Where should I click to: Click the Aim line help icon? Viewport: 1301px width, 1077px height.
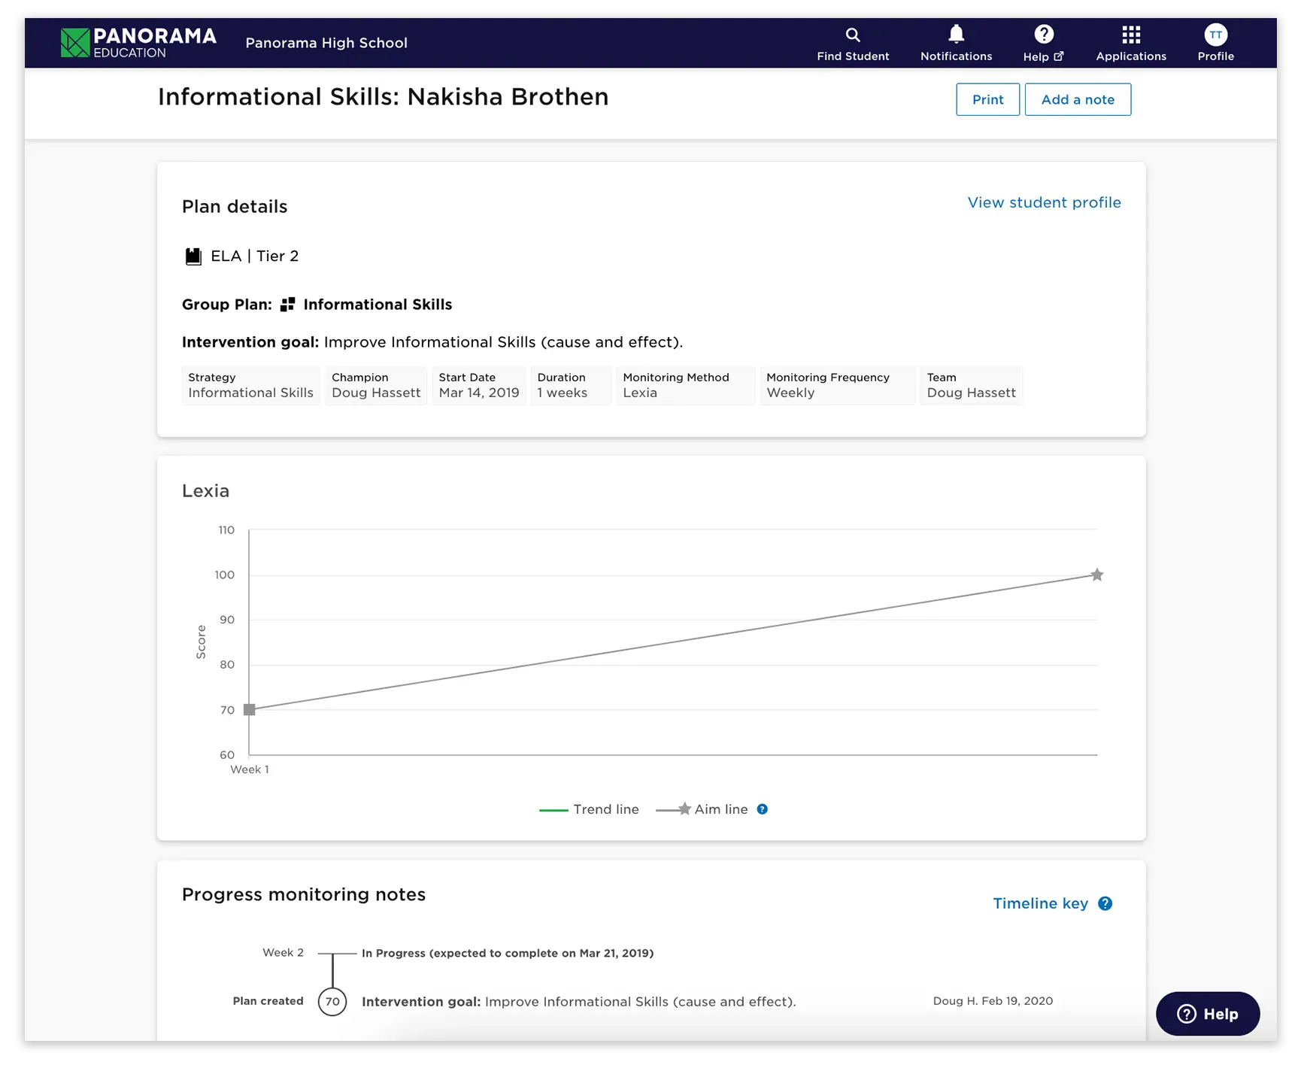(762, 809)
